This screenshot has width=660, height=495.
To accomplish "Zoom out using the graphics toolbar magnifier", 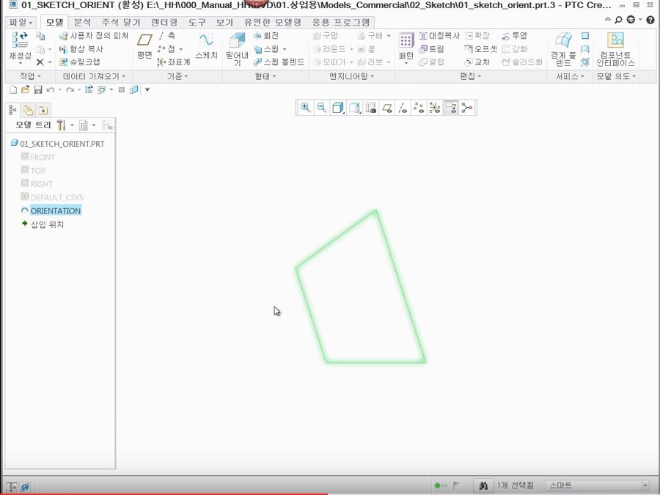I will (x=322, y=108).
